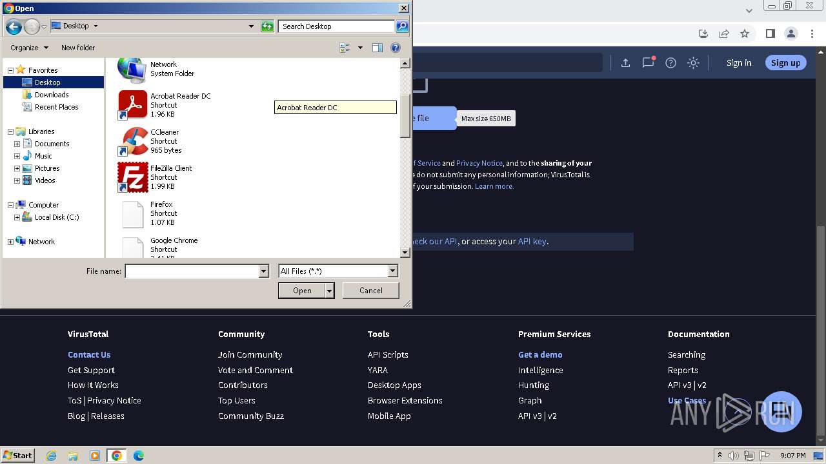Collapse the Libraries tree node

(x=10, y=131)
